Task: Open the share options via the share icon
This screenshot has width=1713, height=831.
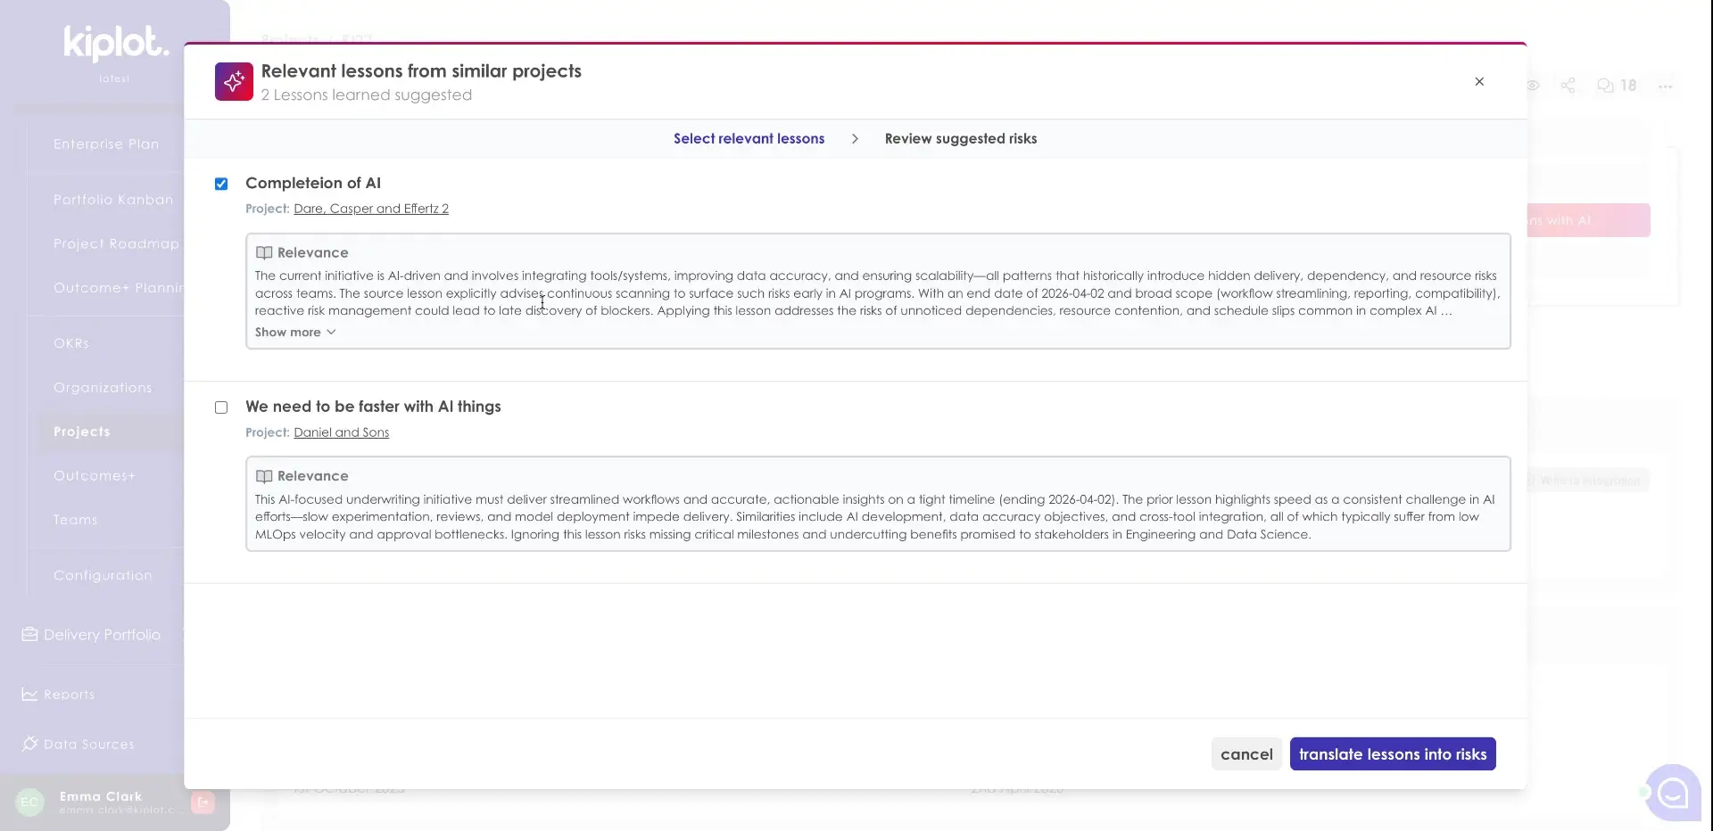Action: coord(1568,85)
